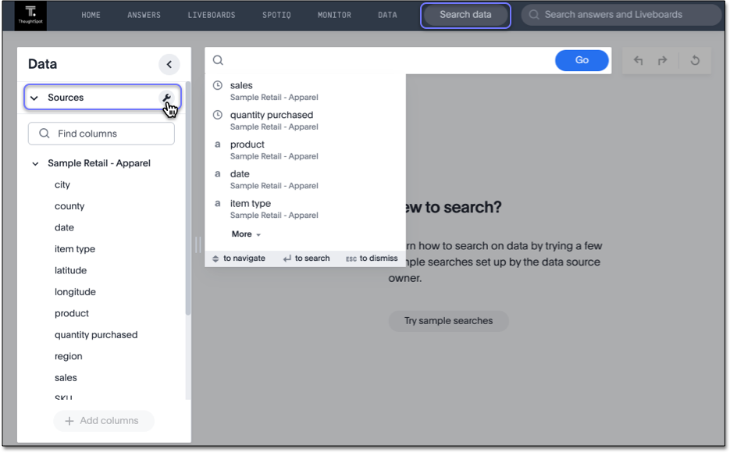The width and height of the screenshot is (730, 453).
Task: Select the 'quantity purchased' column in list
Action: tap(96, 335)
